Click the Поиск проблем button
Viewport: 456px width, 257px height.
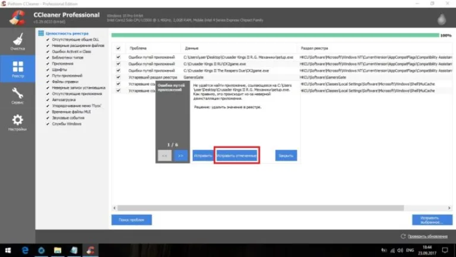131,220
